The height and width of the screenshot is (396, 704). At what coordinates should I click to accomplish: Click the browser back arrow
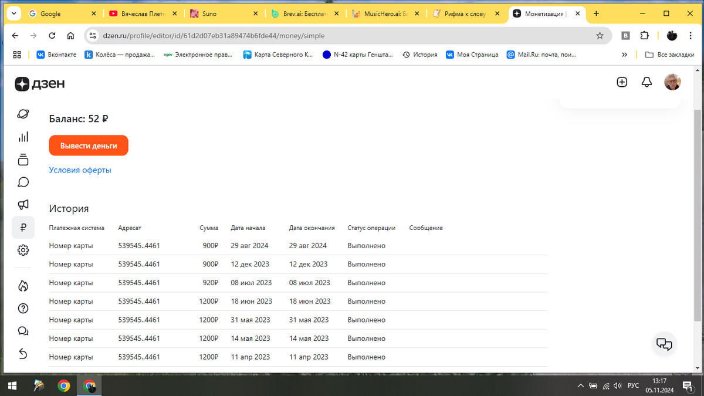click(15, 36)
